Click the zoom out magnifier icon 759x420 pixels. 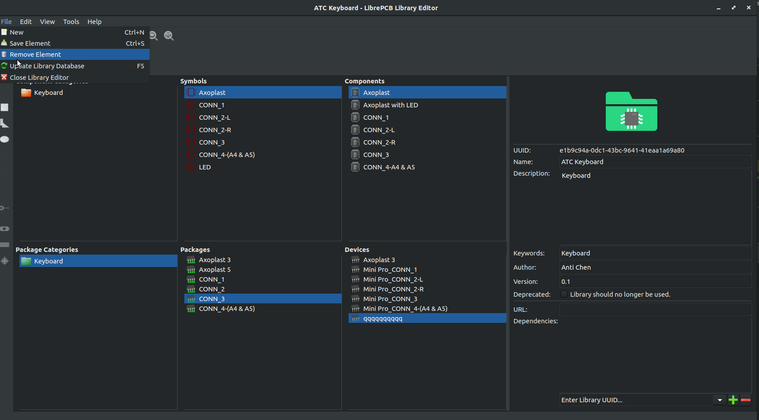[x=154, y=36]
